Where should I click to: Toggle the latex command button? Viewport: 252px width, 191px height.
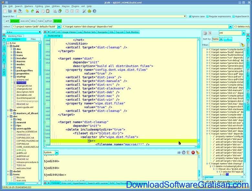click(33, 21)
